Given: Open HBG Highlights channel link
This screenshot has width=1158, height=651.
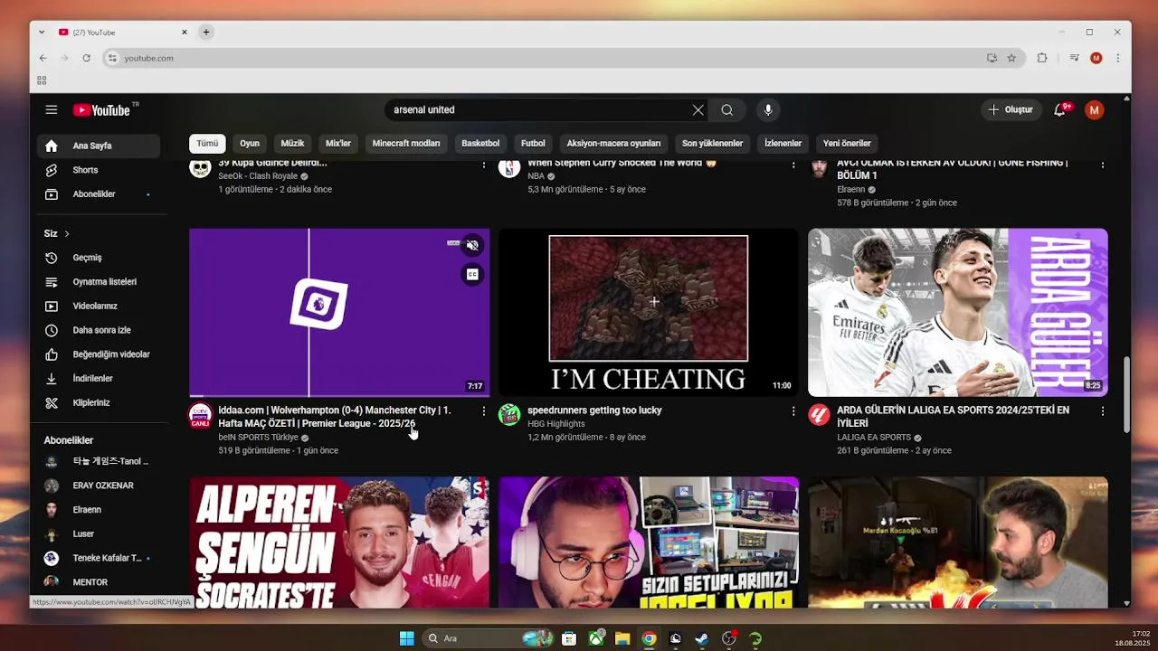Looking at the screenshot, I should [556, 424].
